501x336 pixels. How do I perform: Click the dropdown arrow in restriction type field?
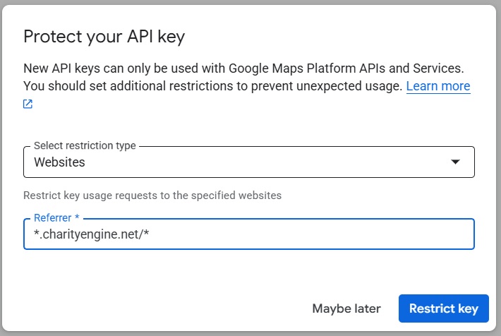[x=456, y=162]
